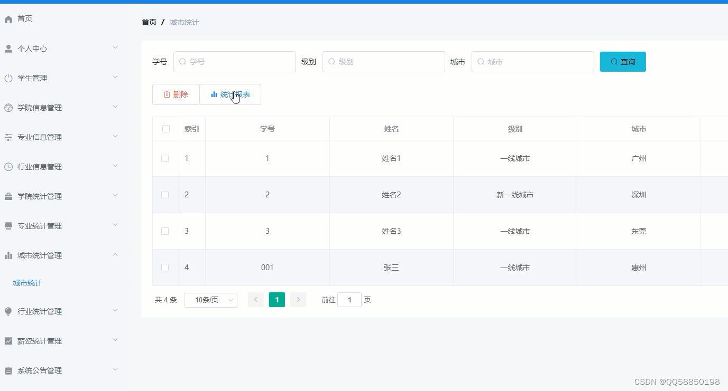Image resolution: width=728 pixels, height=391 pixels.
Task: Toggle the select-all checkbox in table header
Action: coord(165,128)
